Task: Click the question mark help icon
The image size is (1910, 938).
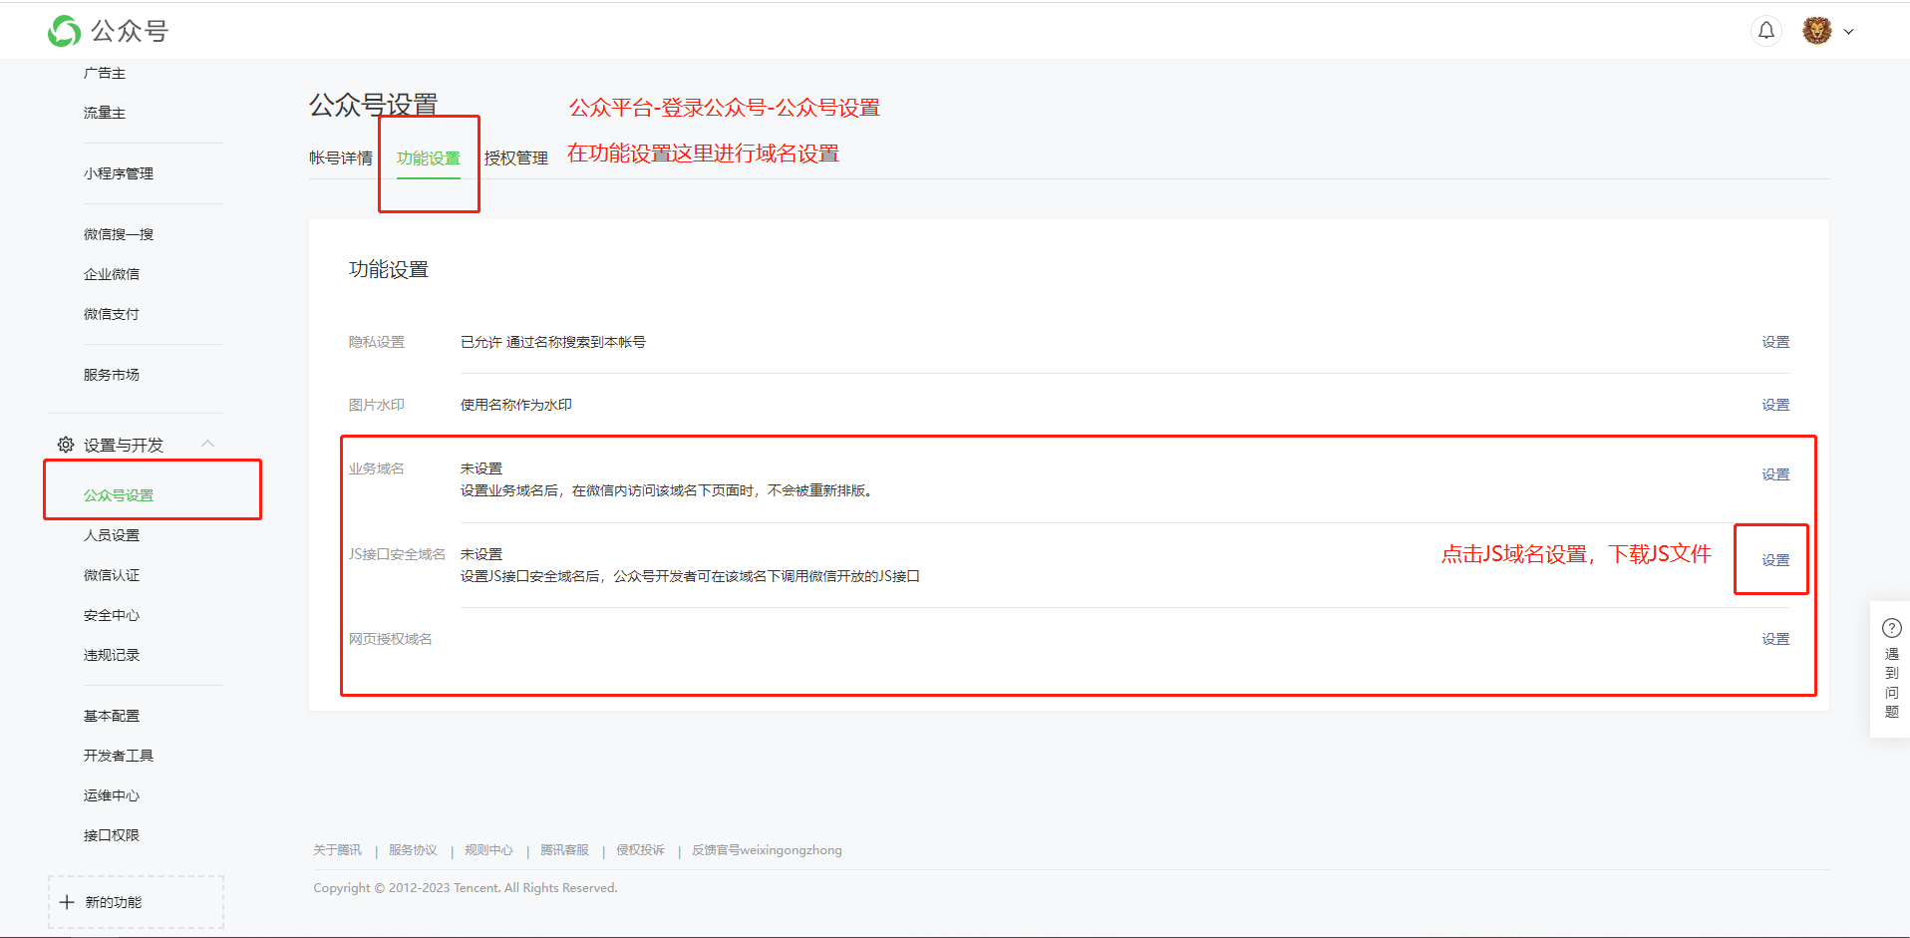Action: [1891, 628]
